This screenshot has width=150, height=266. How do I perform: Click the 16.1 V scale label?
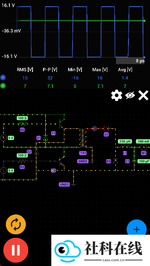click(8, 5)
